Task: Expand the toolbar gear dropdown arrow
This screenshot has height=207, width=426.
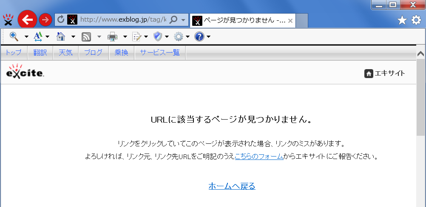Action: 188,36
